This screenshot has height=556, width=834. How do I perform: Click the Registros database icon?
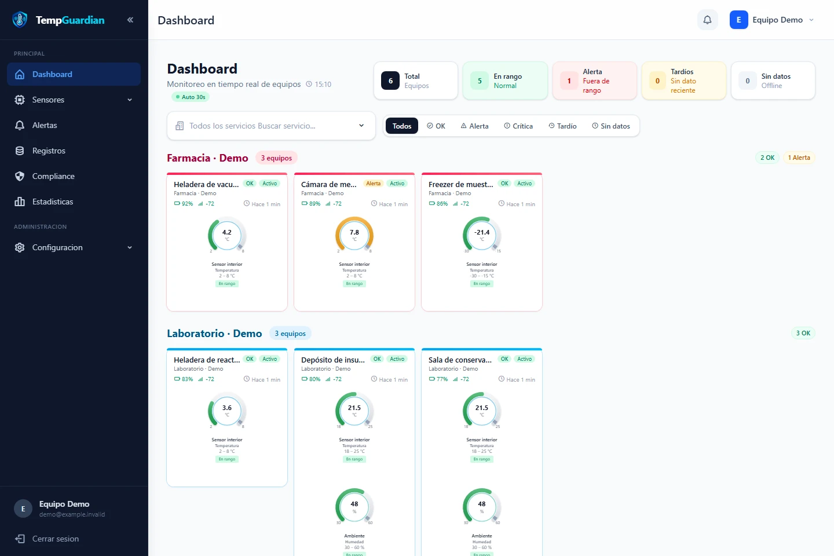click(20, 151)
